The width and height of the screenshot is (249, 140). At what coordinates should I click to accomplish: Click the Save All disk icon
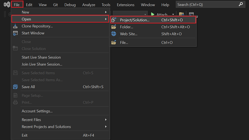[15, 87]
